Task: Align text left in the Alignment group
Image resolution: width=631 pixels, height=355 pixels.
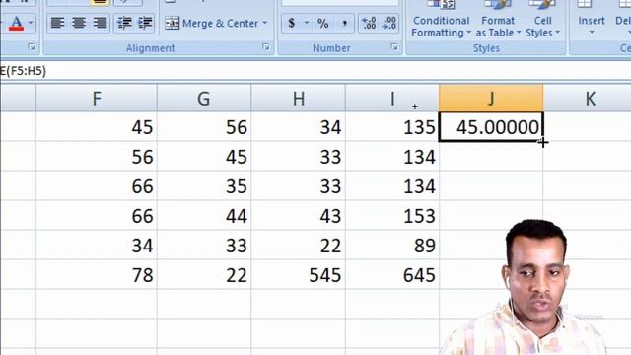Action: pyautogui.click(x=57, y=23)
